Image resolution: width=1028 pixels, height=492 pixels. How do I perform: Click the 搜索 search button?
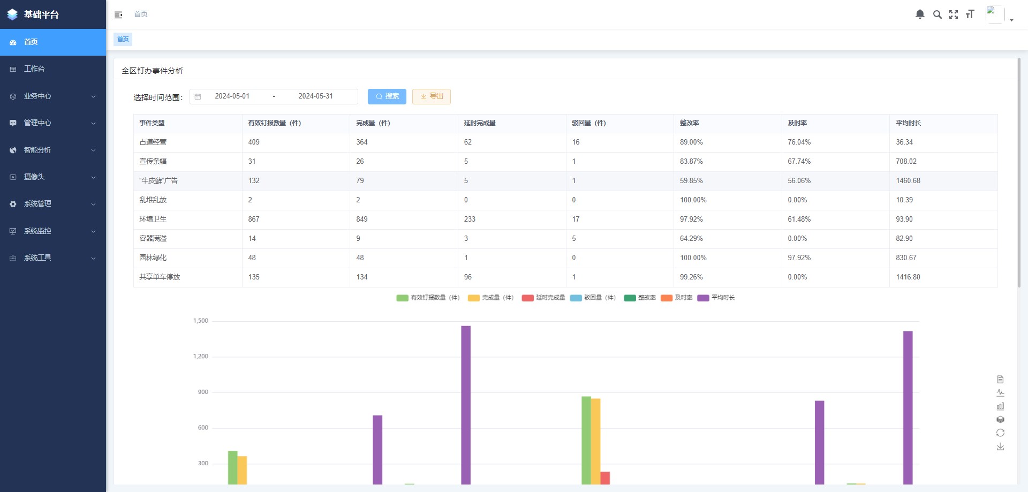click(387, 96)
